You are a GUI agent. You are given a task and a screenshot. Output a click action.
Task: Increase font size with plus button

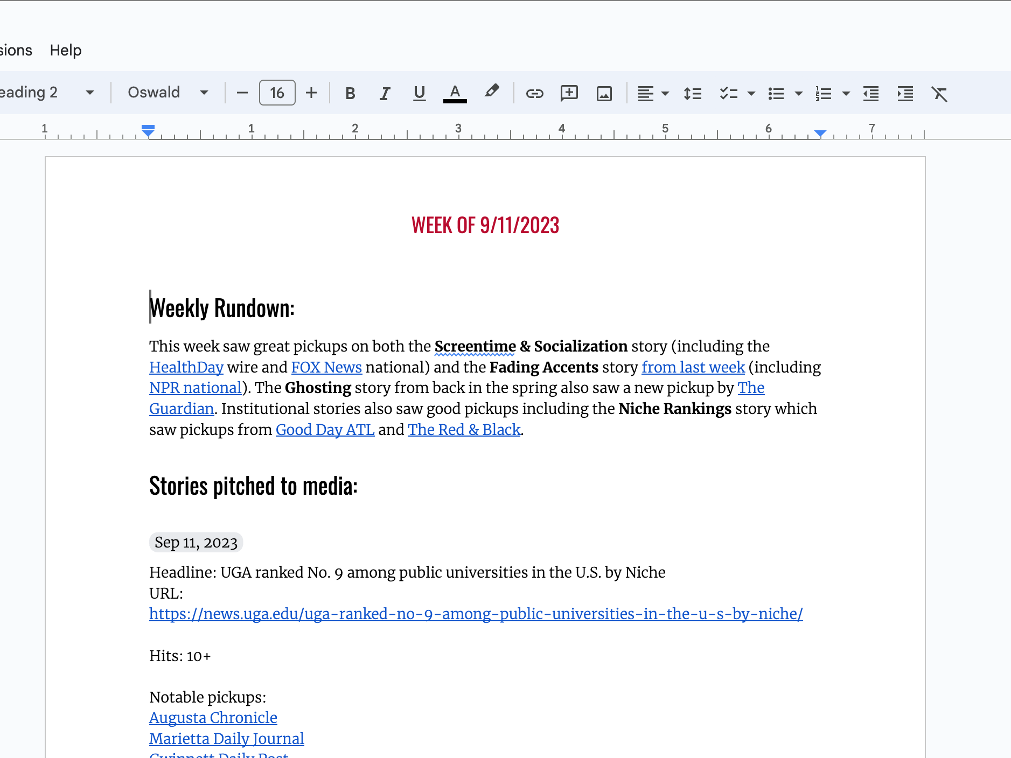tap(311, 93)
